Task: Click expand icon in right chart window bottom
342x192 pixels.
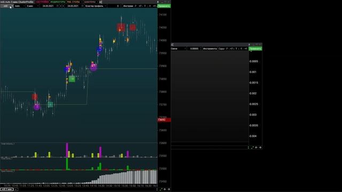Action: [x=252, y=147]
